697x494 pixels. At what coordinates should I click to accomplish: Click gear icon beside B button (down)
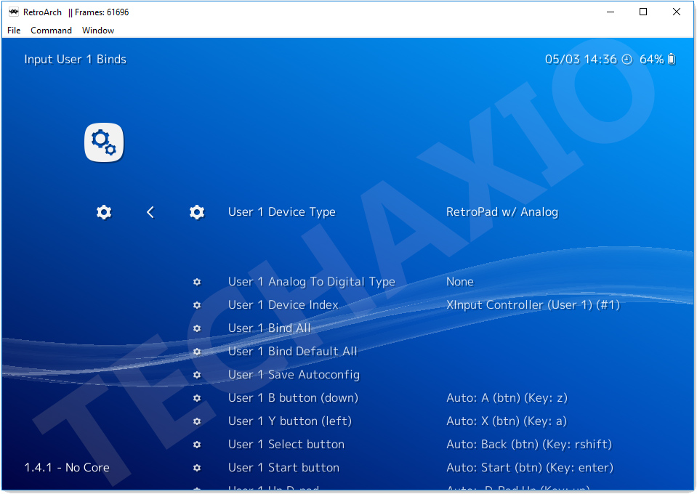point(197,398)
